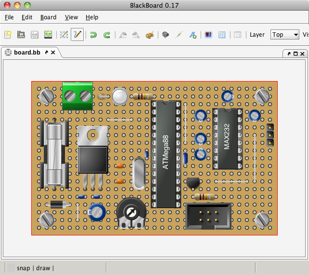This screenshot has width=309, height=275.
Task: Maximize the editor panel square icon
Action: pos(296,54)
